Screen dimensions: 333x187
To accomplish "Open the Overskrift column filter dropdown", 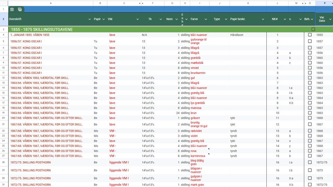I will (x=89, y=19).
